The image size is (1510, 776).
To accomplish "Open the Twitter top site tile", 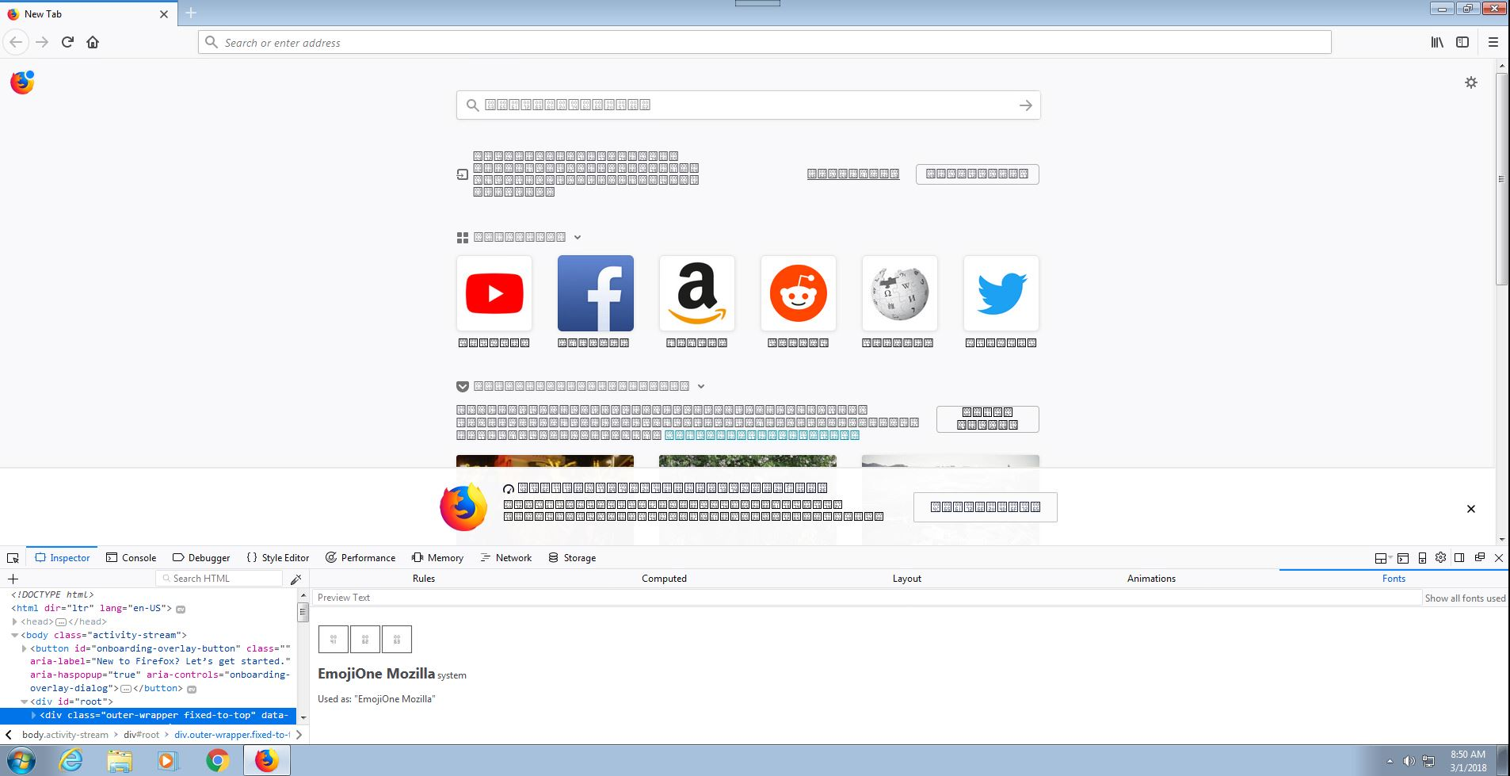I will point(1001,293).
